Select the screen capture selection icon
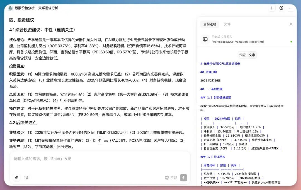Screen dimensions: 301x190 pos(26,178)
